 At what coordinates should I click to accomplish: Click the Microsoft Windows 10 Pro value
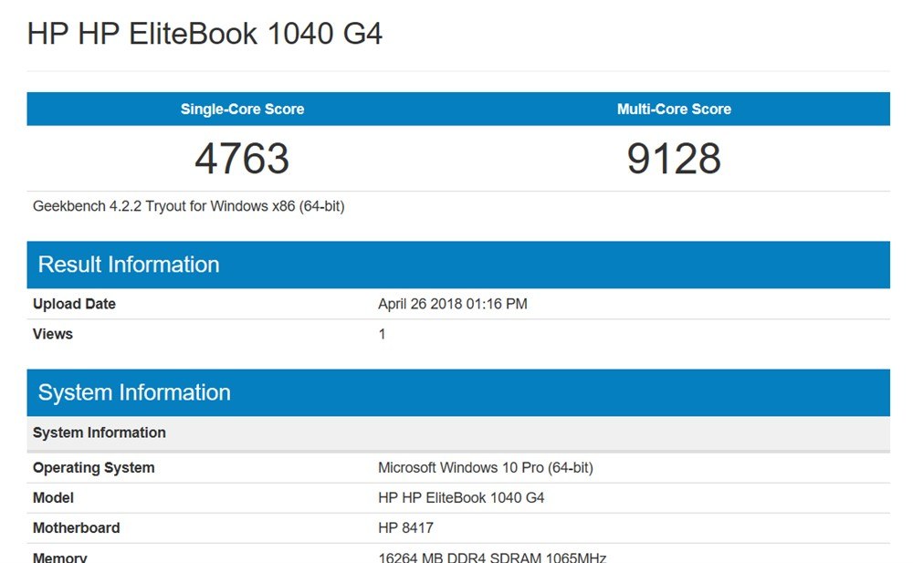point(485,468)
